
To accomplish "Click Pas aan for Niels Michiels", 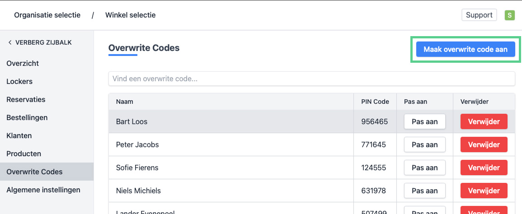I will tap(424, 191).
